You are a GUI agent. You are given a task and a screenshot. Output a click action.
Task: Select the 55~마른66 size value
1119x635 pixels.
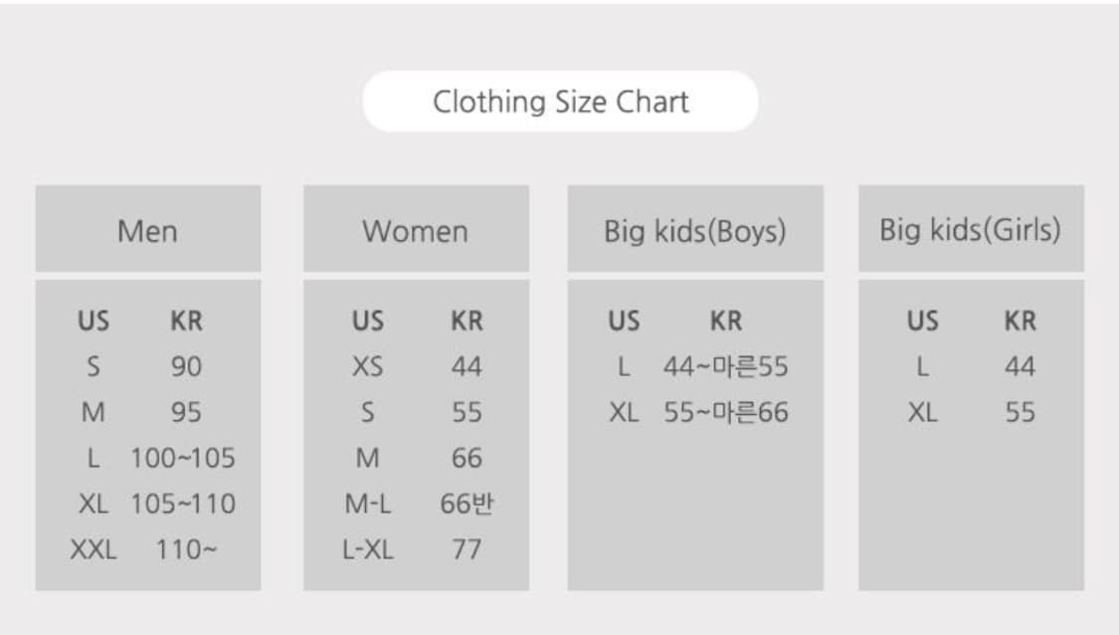725,412
